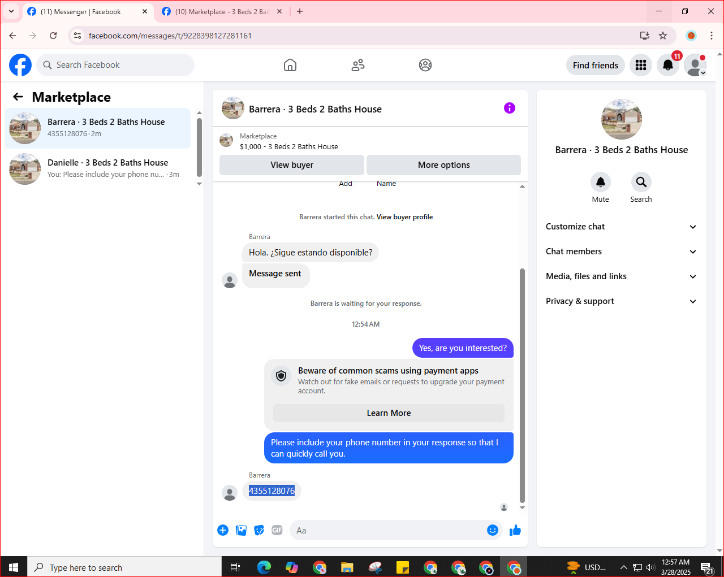Viewport: 724px width, 577px height.
Task: Click the Windows taskbar search box
Action: coord(124,567)
